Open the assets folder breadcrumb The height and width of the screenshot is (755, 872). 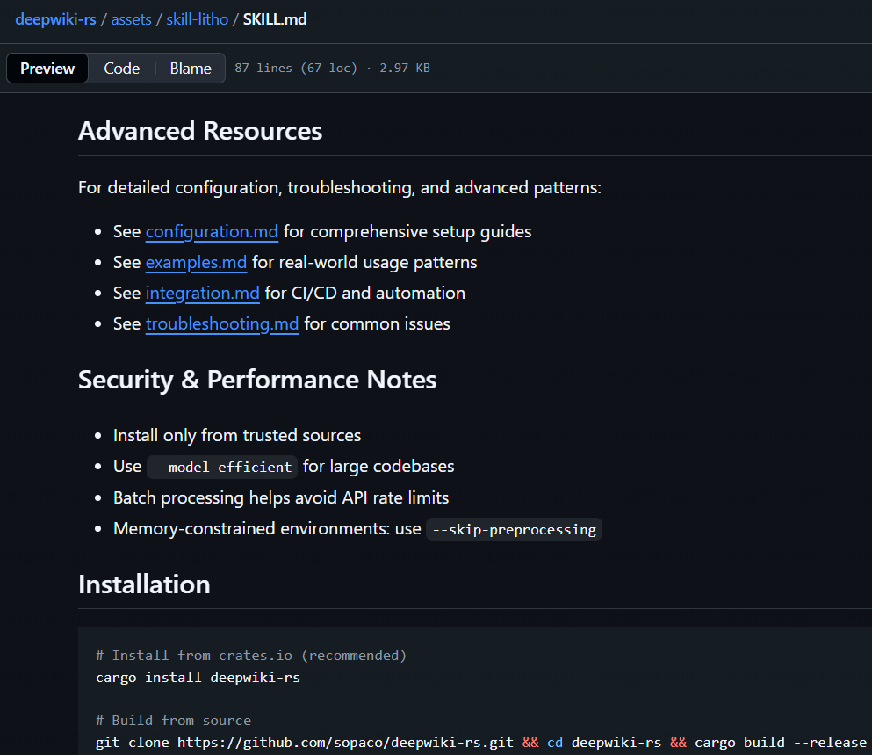click(x=132, y=18)
